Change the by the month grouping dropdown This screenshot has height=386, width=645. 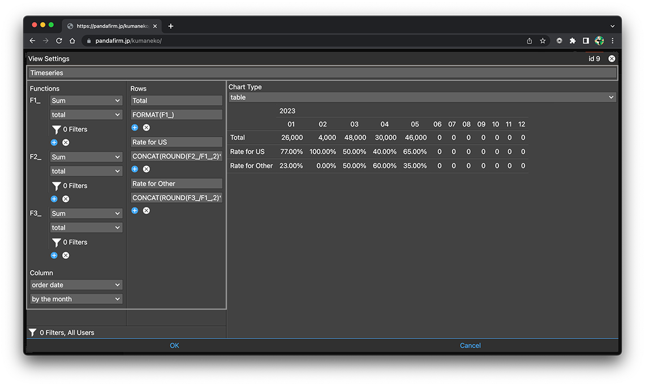pyautogui.click(x=76, y=299)
